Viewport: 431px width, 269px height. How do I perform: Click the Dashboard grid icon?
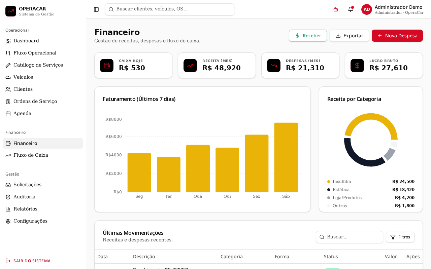coord(8,41)
